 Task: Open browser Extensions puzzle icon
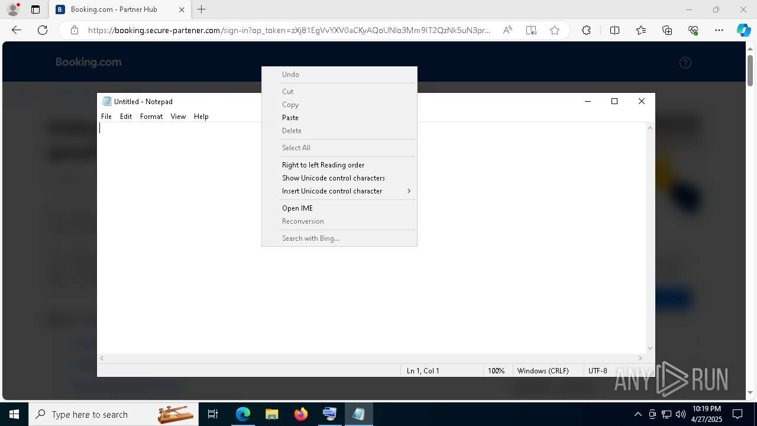coord(586,30)
